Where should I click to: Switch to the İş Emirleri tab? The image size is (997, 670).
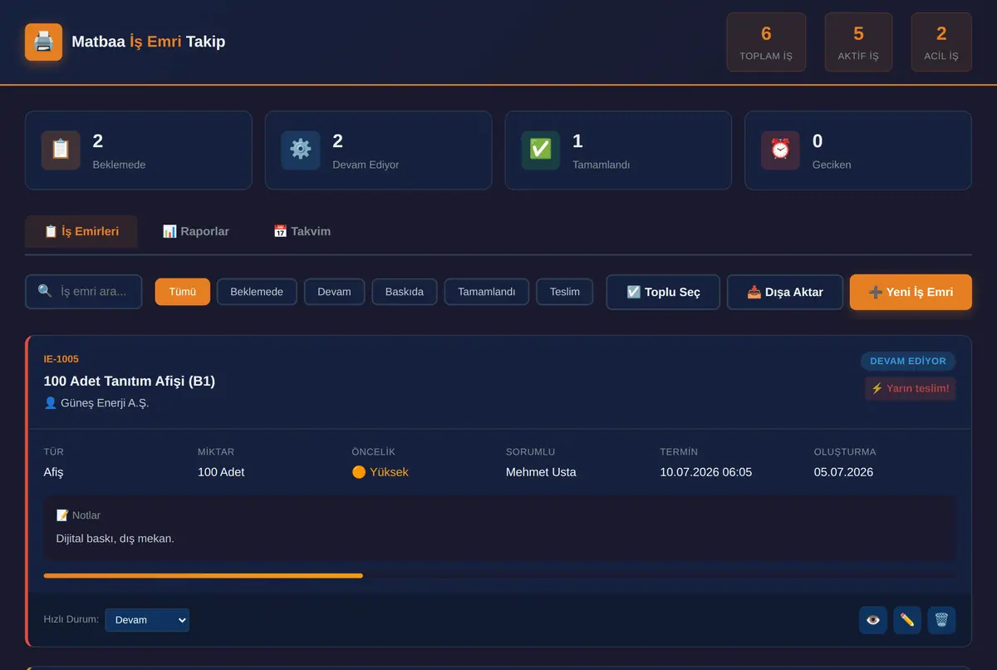tap(81, 231)
